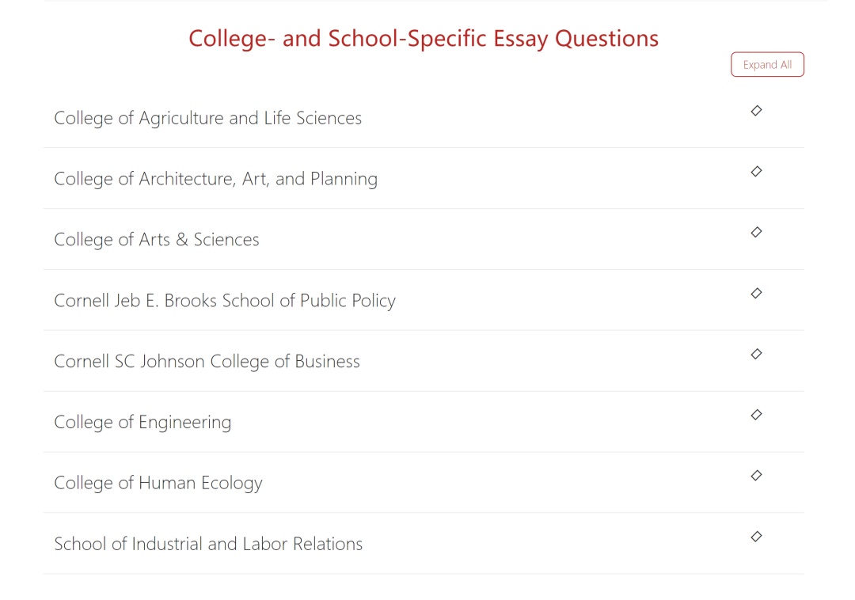Click diamond icon for Architecture, Art, and Planning
This screenshot has width=855, height=600.
click(756, 172)
